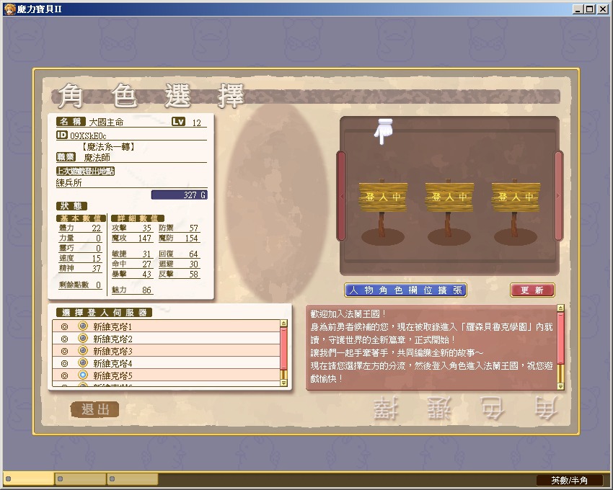Click the white glove pointer above the slots
Image resolution: width=613 pixels, height=490 pixels.
coord(383,131)
